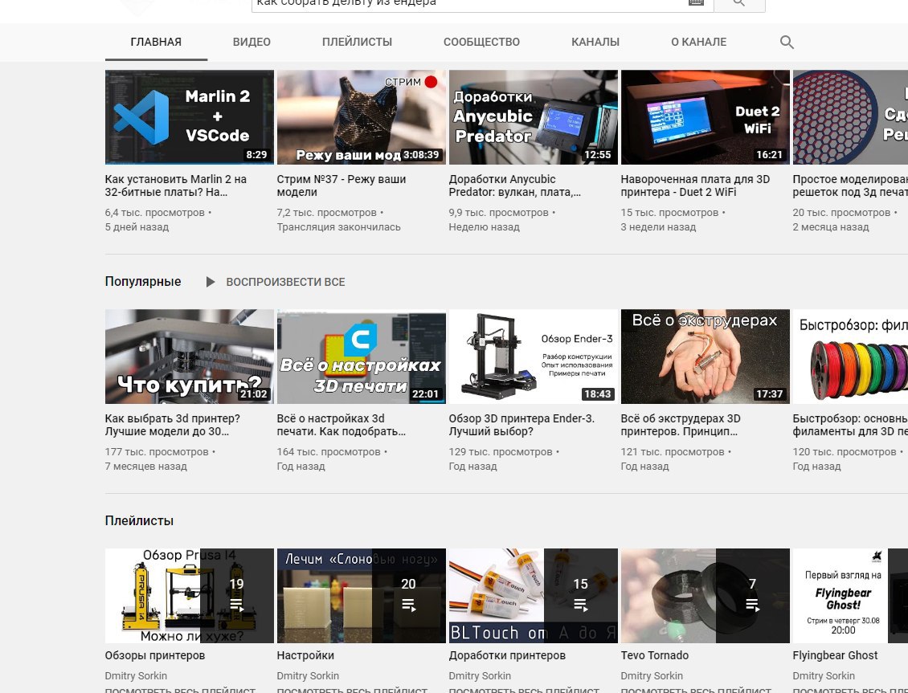Open the Популярные section heading
Image resolution: width=908 pixels, height=693 pixels.
pos(143,282)
